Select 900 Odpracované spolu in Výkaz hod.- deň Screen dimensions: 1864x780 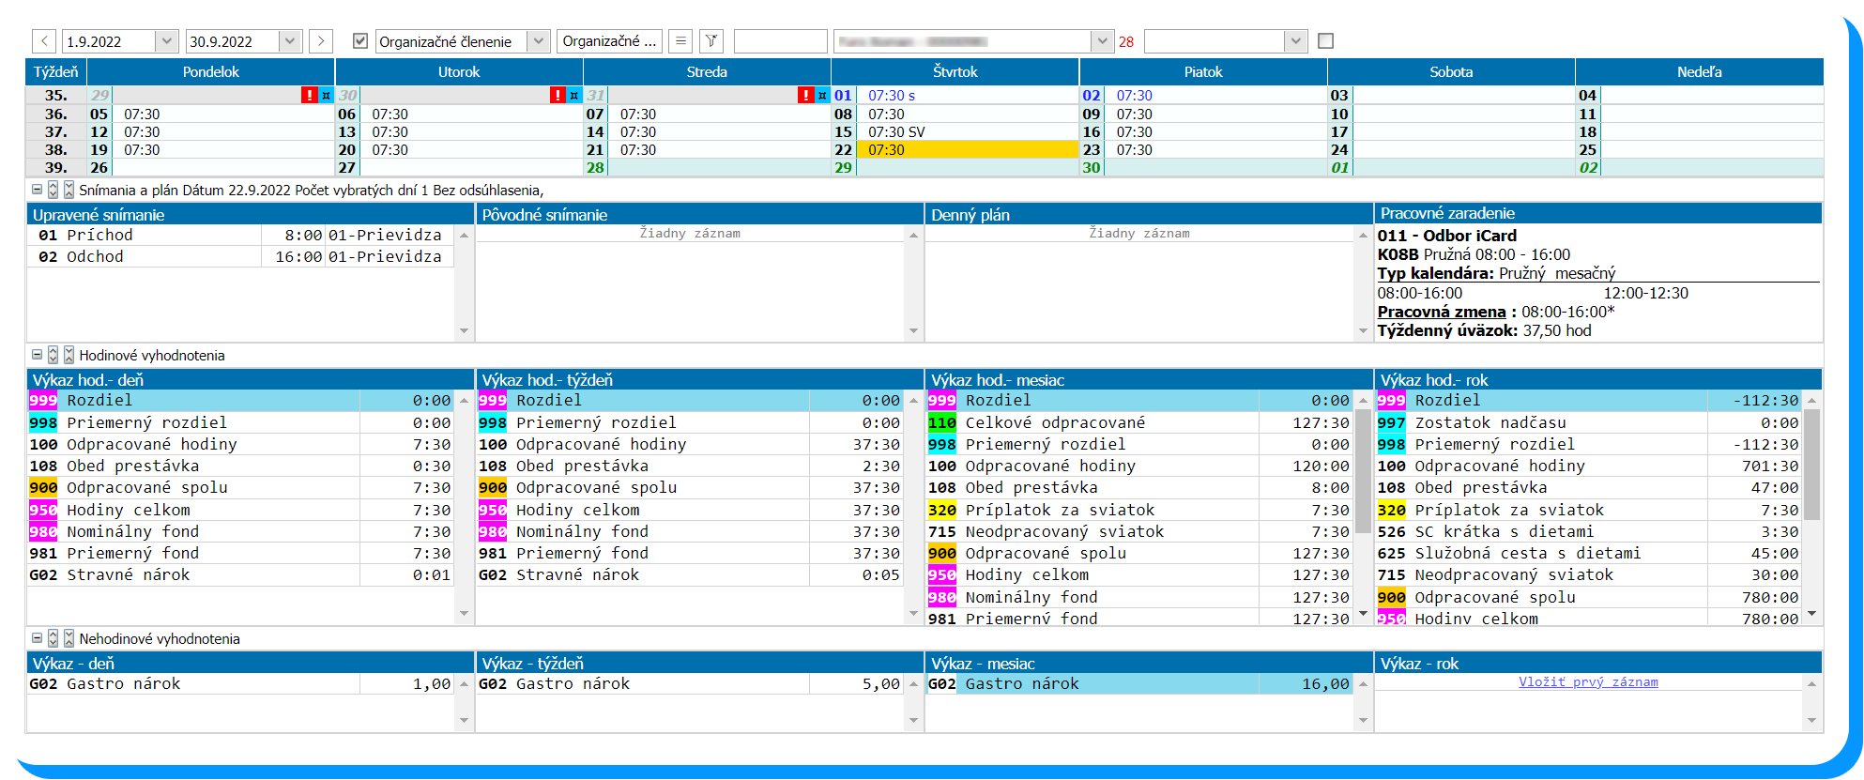point(240,487)
